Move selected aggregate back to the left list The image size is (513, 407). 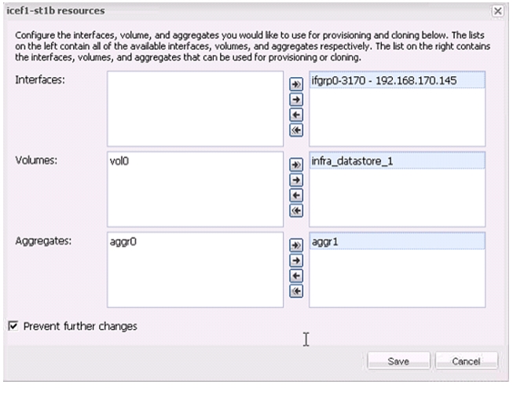pyautogui.click(x=296, y=276)
